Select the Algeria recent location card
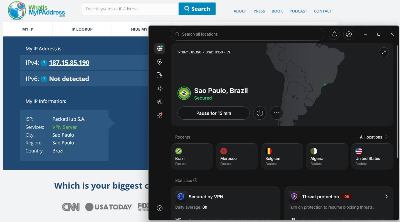Viewport: 400px width, 222px height. click(327, 156)
